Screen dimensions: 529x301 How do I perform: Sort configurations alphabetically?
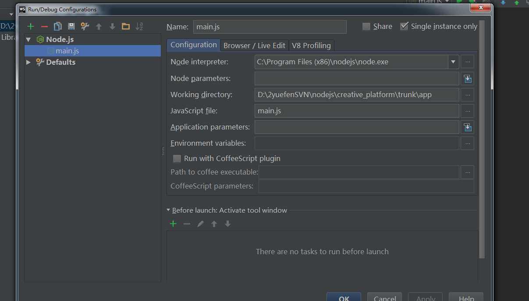139,27
